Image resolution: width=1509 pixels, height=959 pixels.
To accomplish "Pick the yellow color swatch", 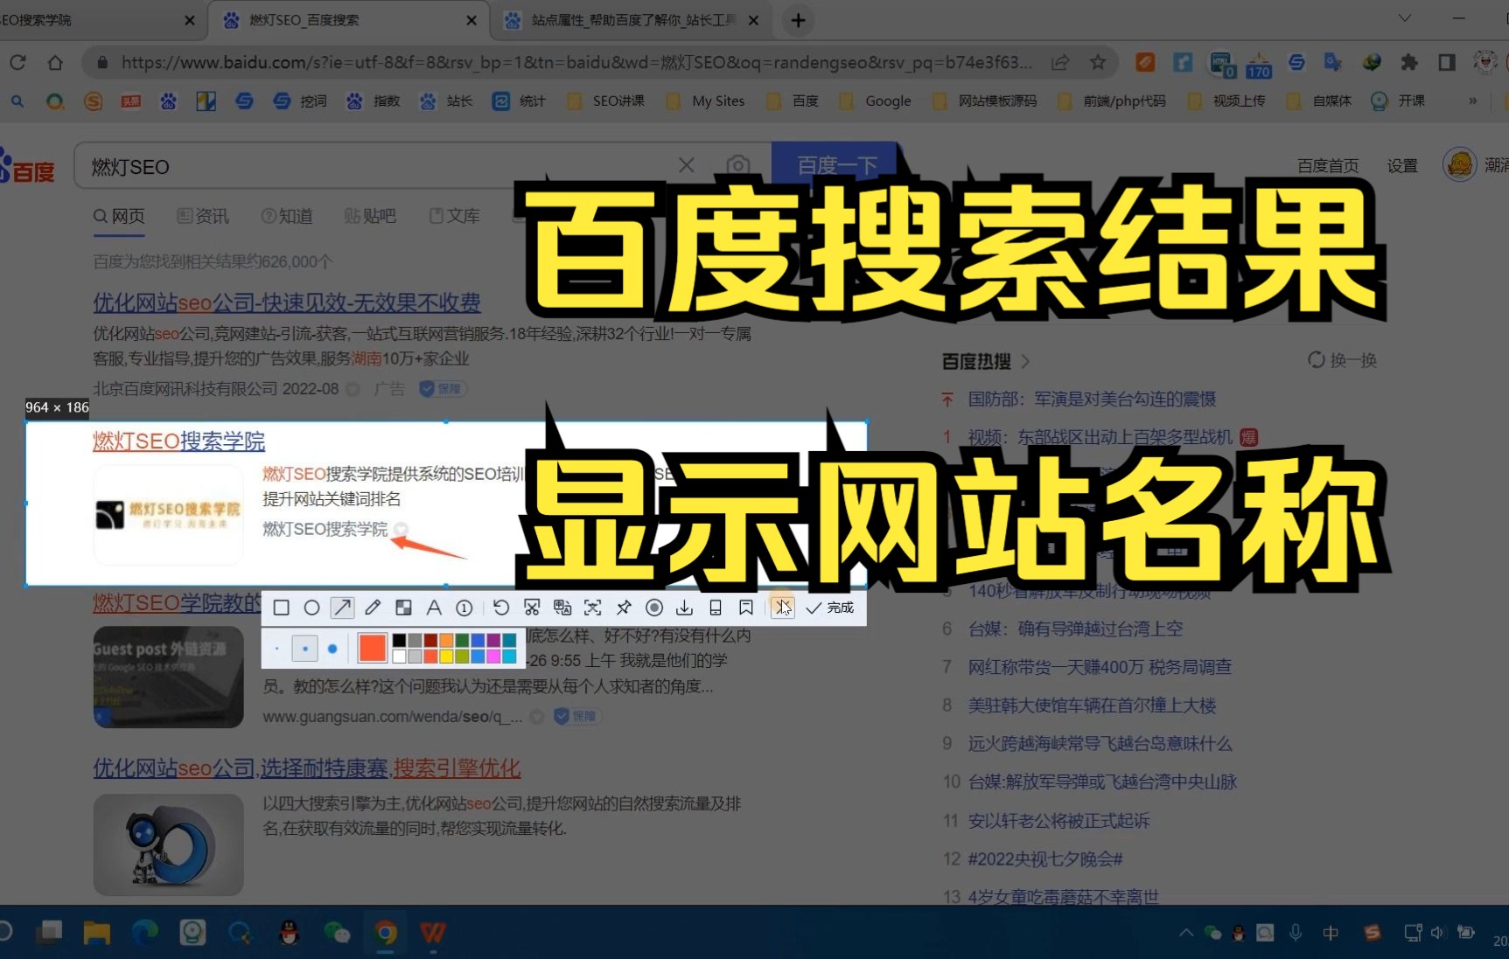I will click(x=446, y=657).
